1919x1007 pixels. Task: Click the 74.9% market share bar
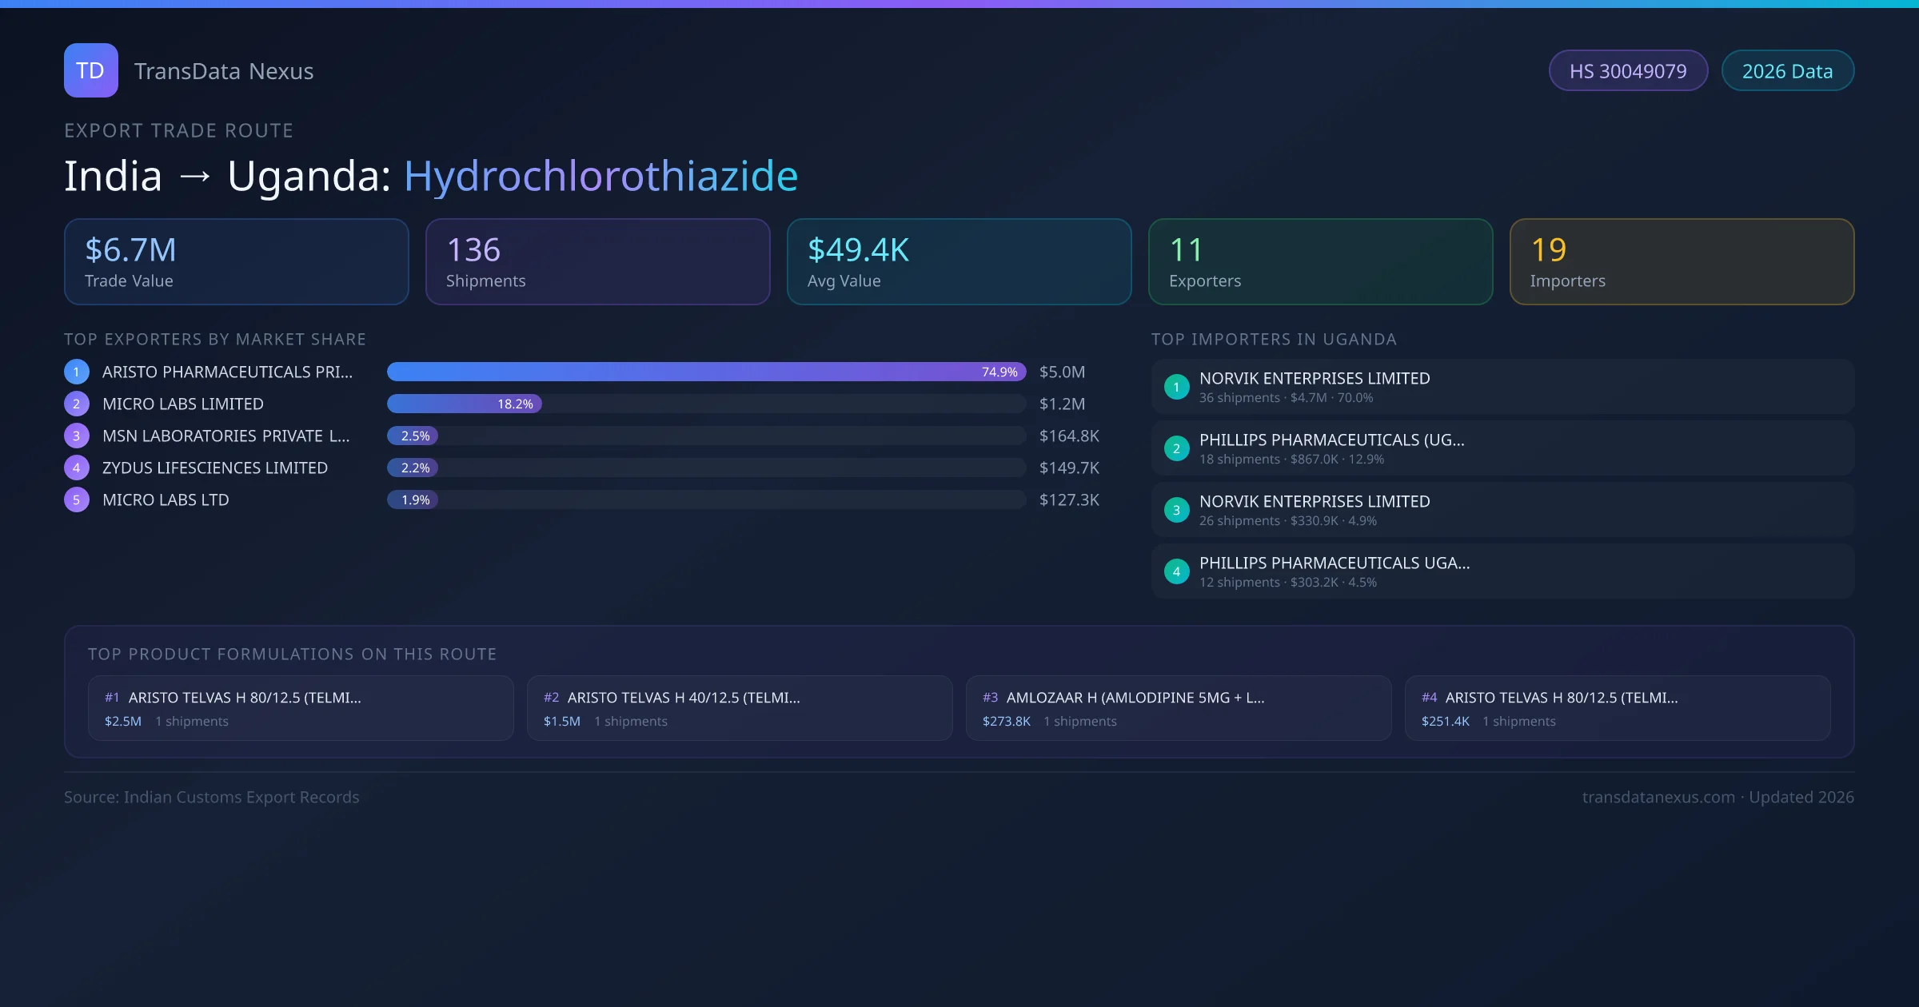(x=705, y=372)
